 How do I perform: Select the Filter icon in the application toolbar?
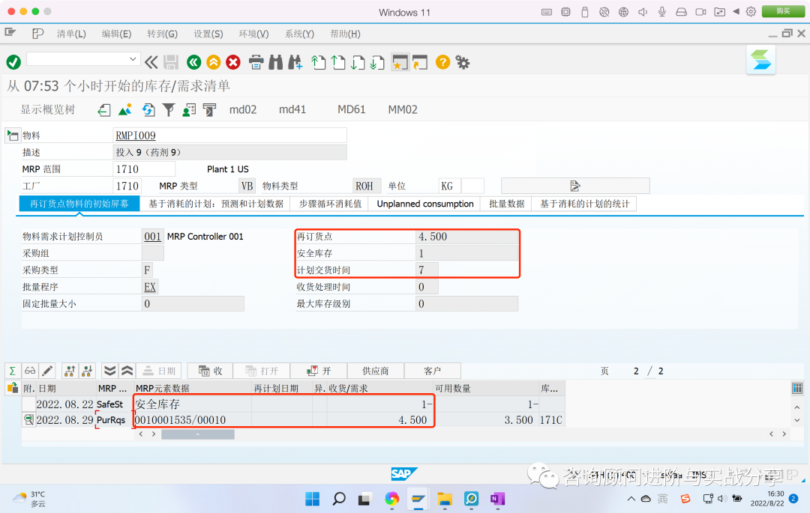click(169, 109)
